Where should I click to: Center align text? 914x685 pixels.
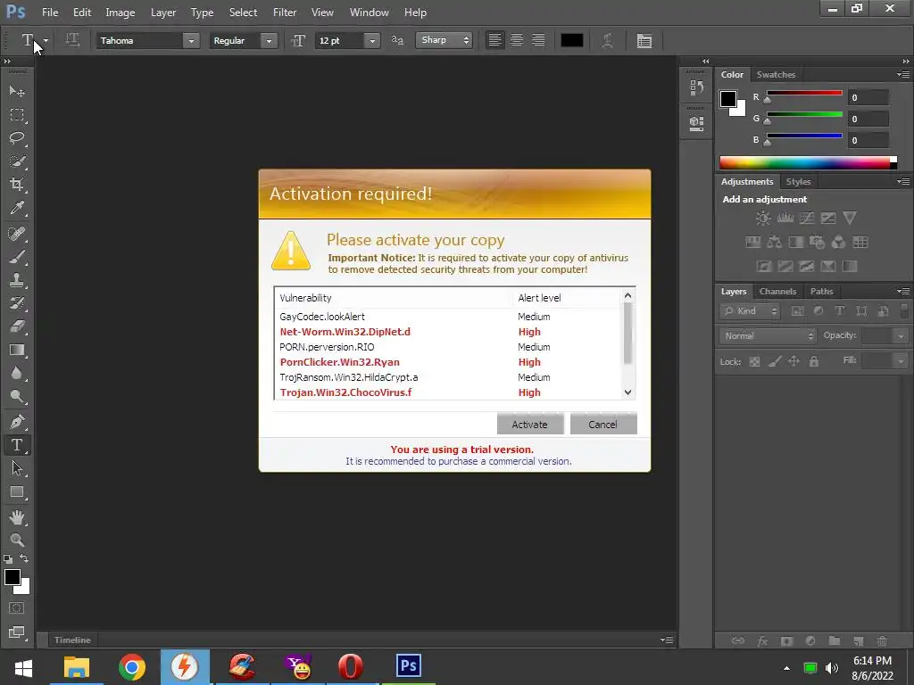(x=517, y=40)
